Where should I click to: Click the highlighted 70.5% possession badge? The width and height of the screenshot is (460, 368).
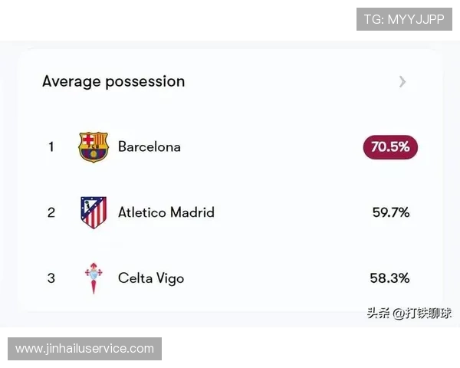click(390, 146)
